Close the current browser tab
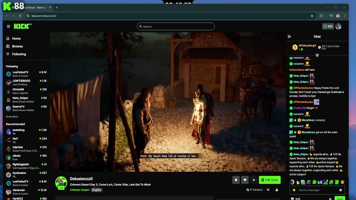The width and height of the screenshot is (356, 200). click(50, 7)
